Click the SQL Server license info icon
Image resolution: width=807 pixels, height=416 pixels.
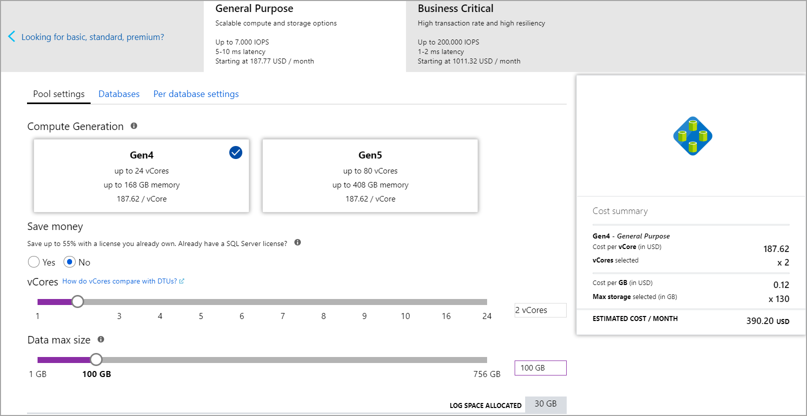coord(297,242)
